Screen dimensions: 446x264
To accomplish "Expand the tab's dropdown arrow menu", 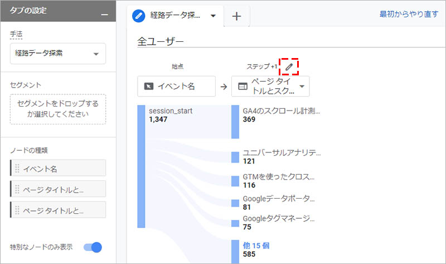I will click(x=213, y=16).
